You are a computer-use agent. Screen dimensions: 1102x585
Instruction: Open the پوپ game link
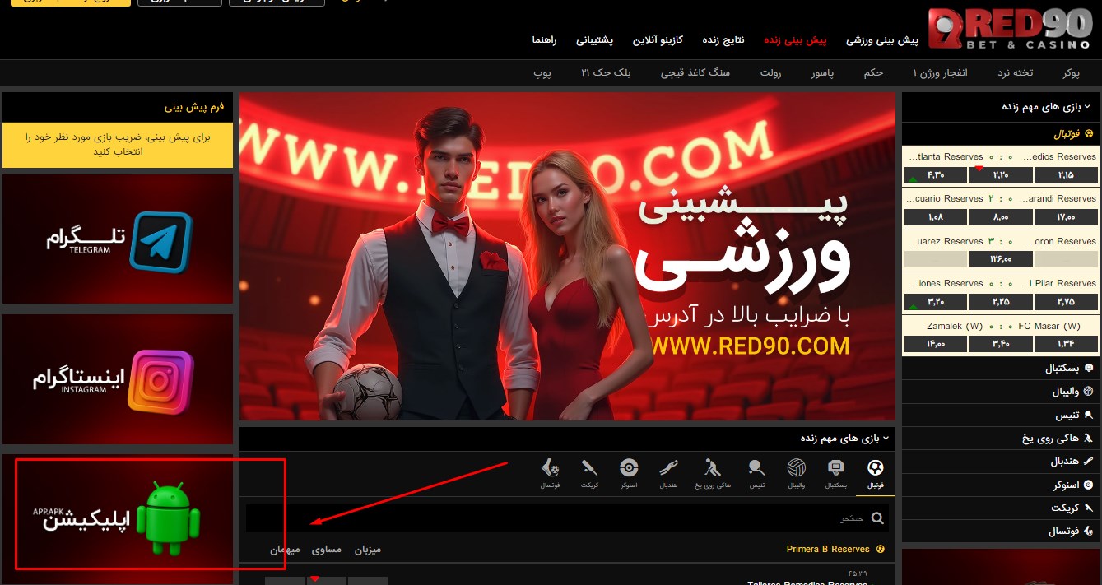click(x=542, y=73)
